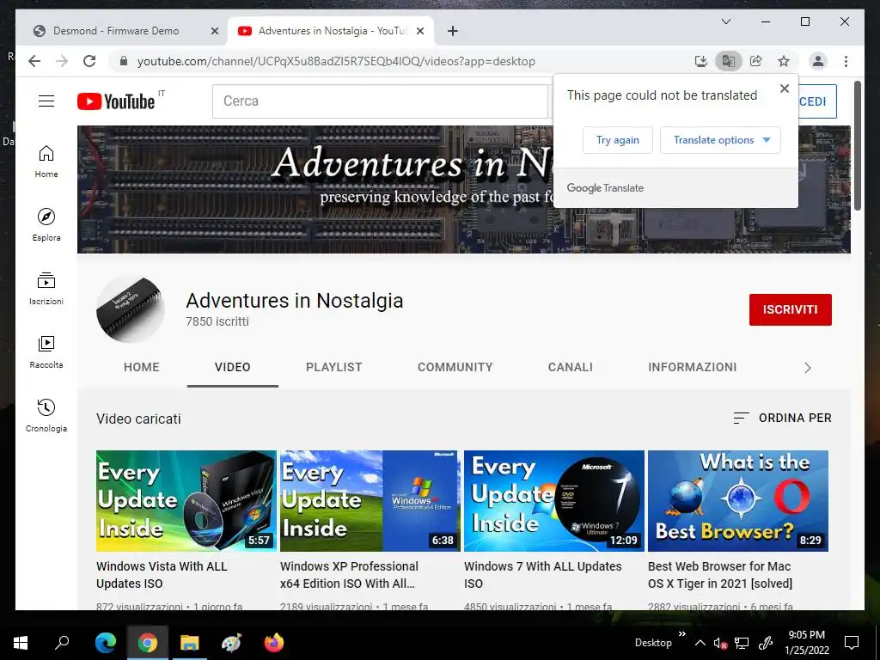Click the Windows Vista video thumbnail
Image resolution: width=880 pixels, height=660 pixels.
(x=186, y=501)
